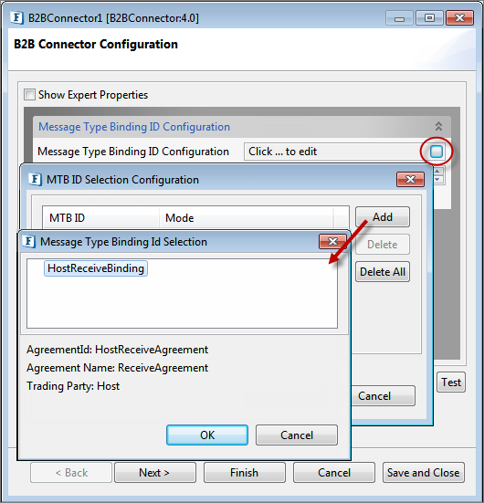Screen dimensions: 484x503
Task: Click Finish in the wizard
Action: pyautogui.click(x=244, y=473)
